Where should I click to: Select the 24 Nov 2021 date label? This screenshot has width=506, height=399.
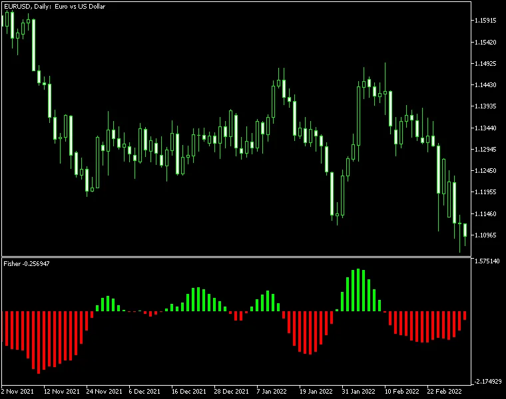point(104,391)
